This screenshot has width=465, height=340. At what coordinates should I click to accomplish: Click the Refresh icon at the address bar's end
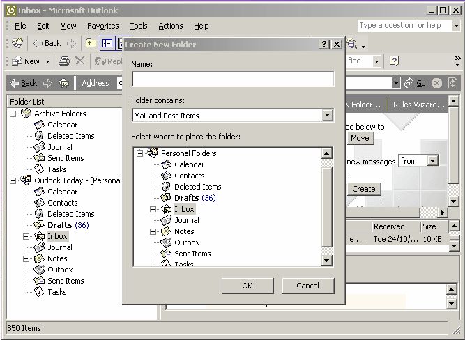pyautogui.click(x=453, y=83)
